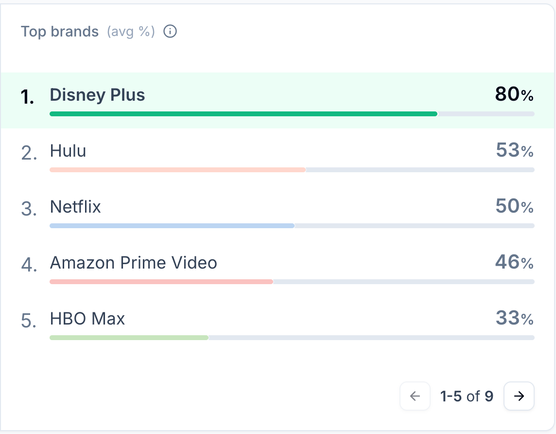Open the Top brands info tooltip icon

click(170, 31)
